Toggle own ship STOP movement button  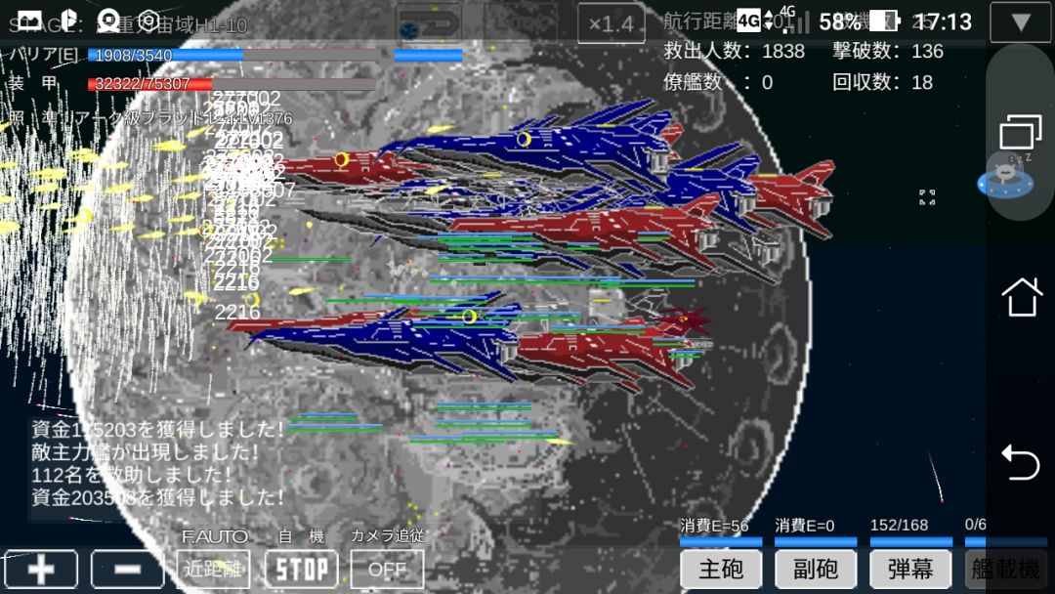point(301,570)
